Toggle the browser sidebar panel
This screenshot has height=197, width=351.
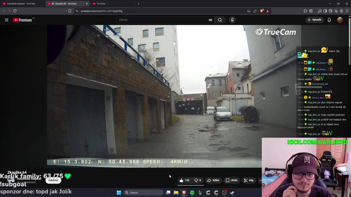325,11
